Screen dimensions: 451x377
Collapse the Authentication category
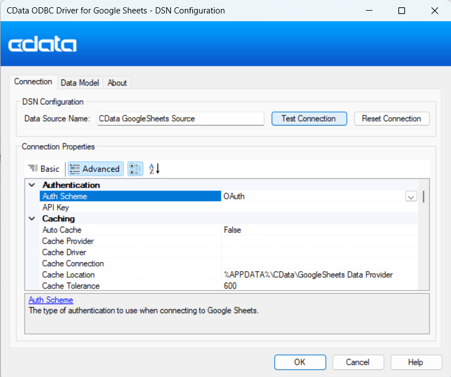click(32, 185)
